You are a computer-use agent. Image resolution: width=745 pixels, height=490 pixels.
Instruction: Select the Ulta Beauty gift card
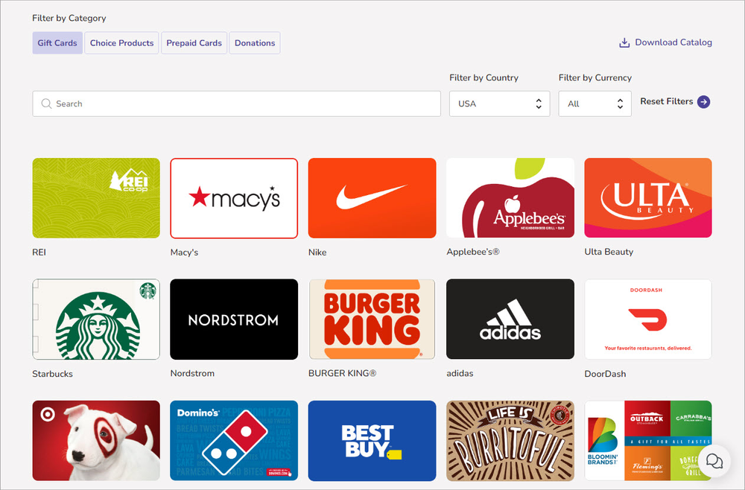pos(647,197)
